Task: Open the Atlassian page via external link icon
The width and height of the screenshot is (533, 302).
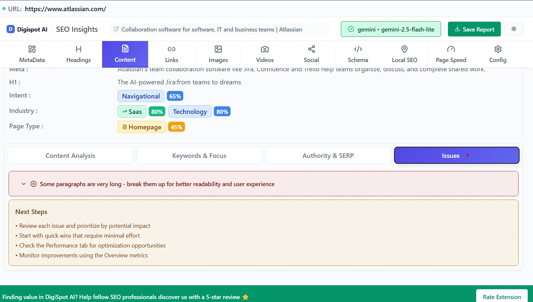Action: click(x=116, y=29)
